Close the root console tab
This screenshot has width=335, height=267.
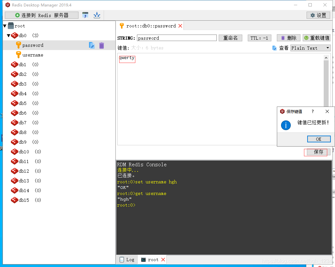coord(163,260)
